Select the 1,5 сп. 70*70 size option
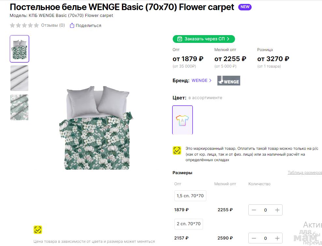This screenshot has width=322, height=246. (x=190, y=196)
